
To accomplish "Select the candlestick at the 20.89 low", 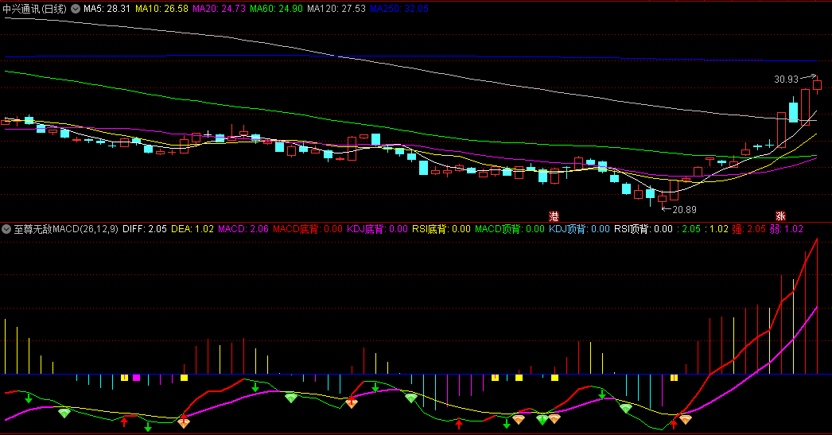I will (663, 200).
